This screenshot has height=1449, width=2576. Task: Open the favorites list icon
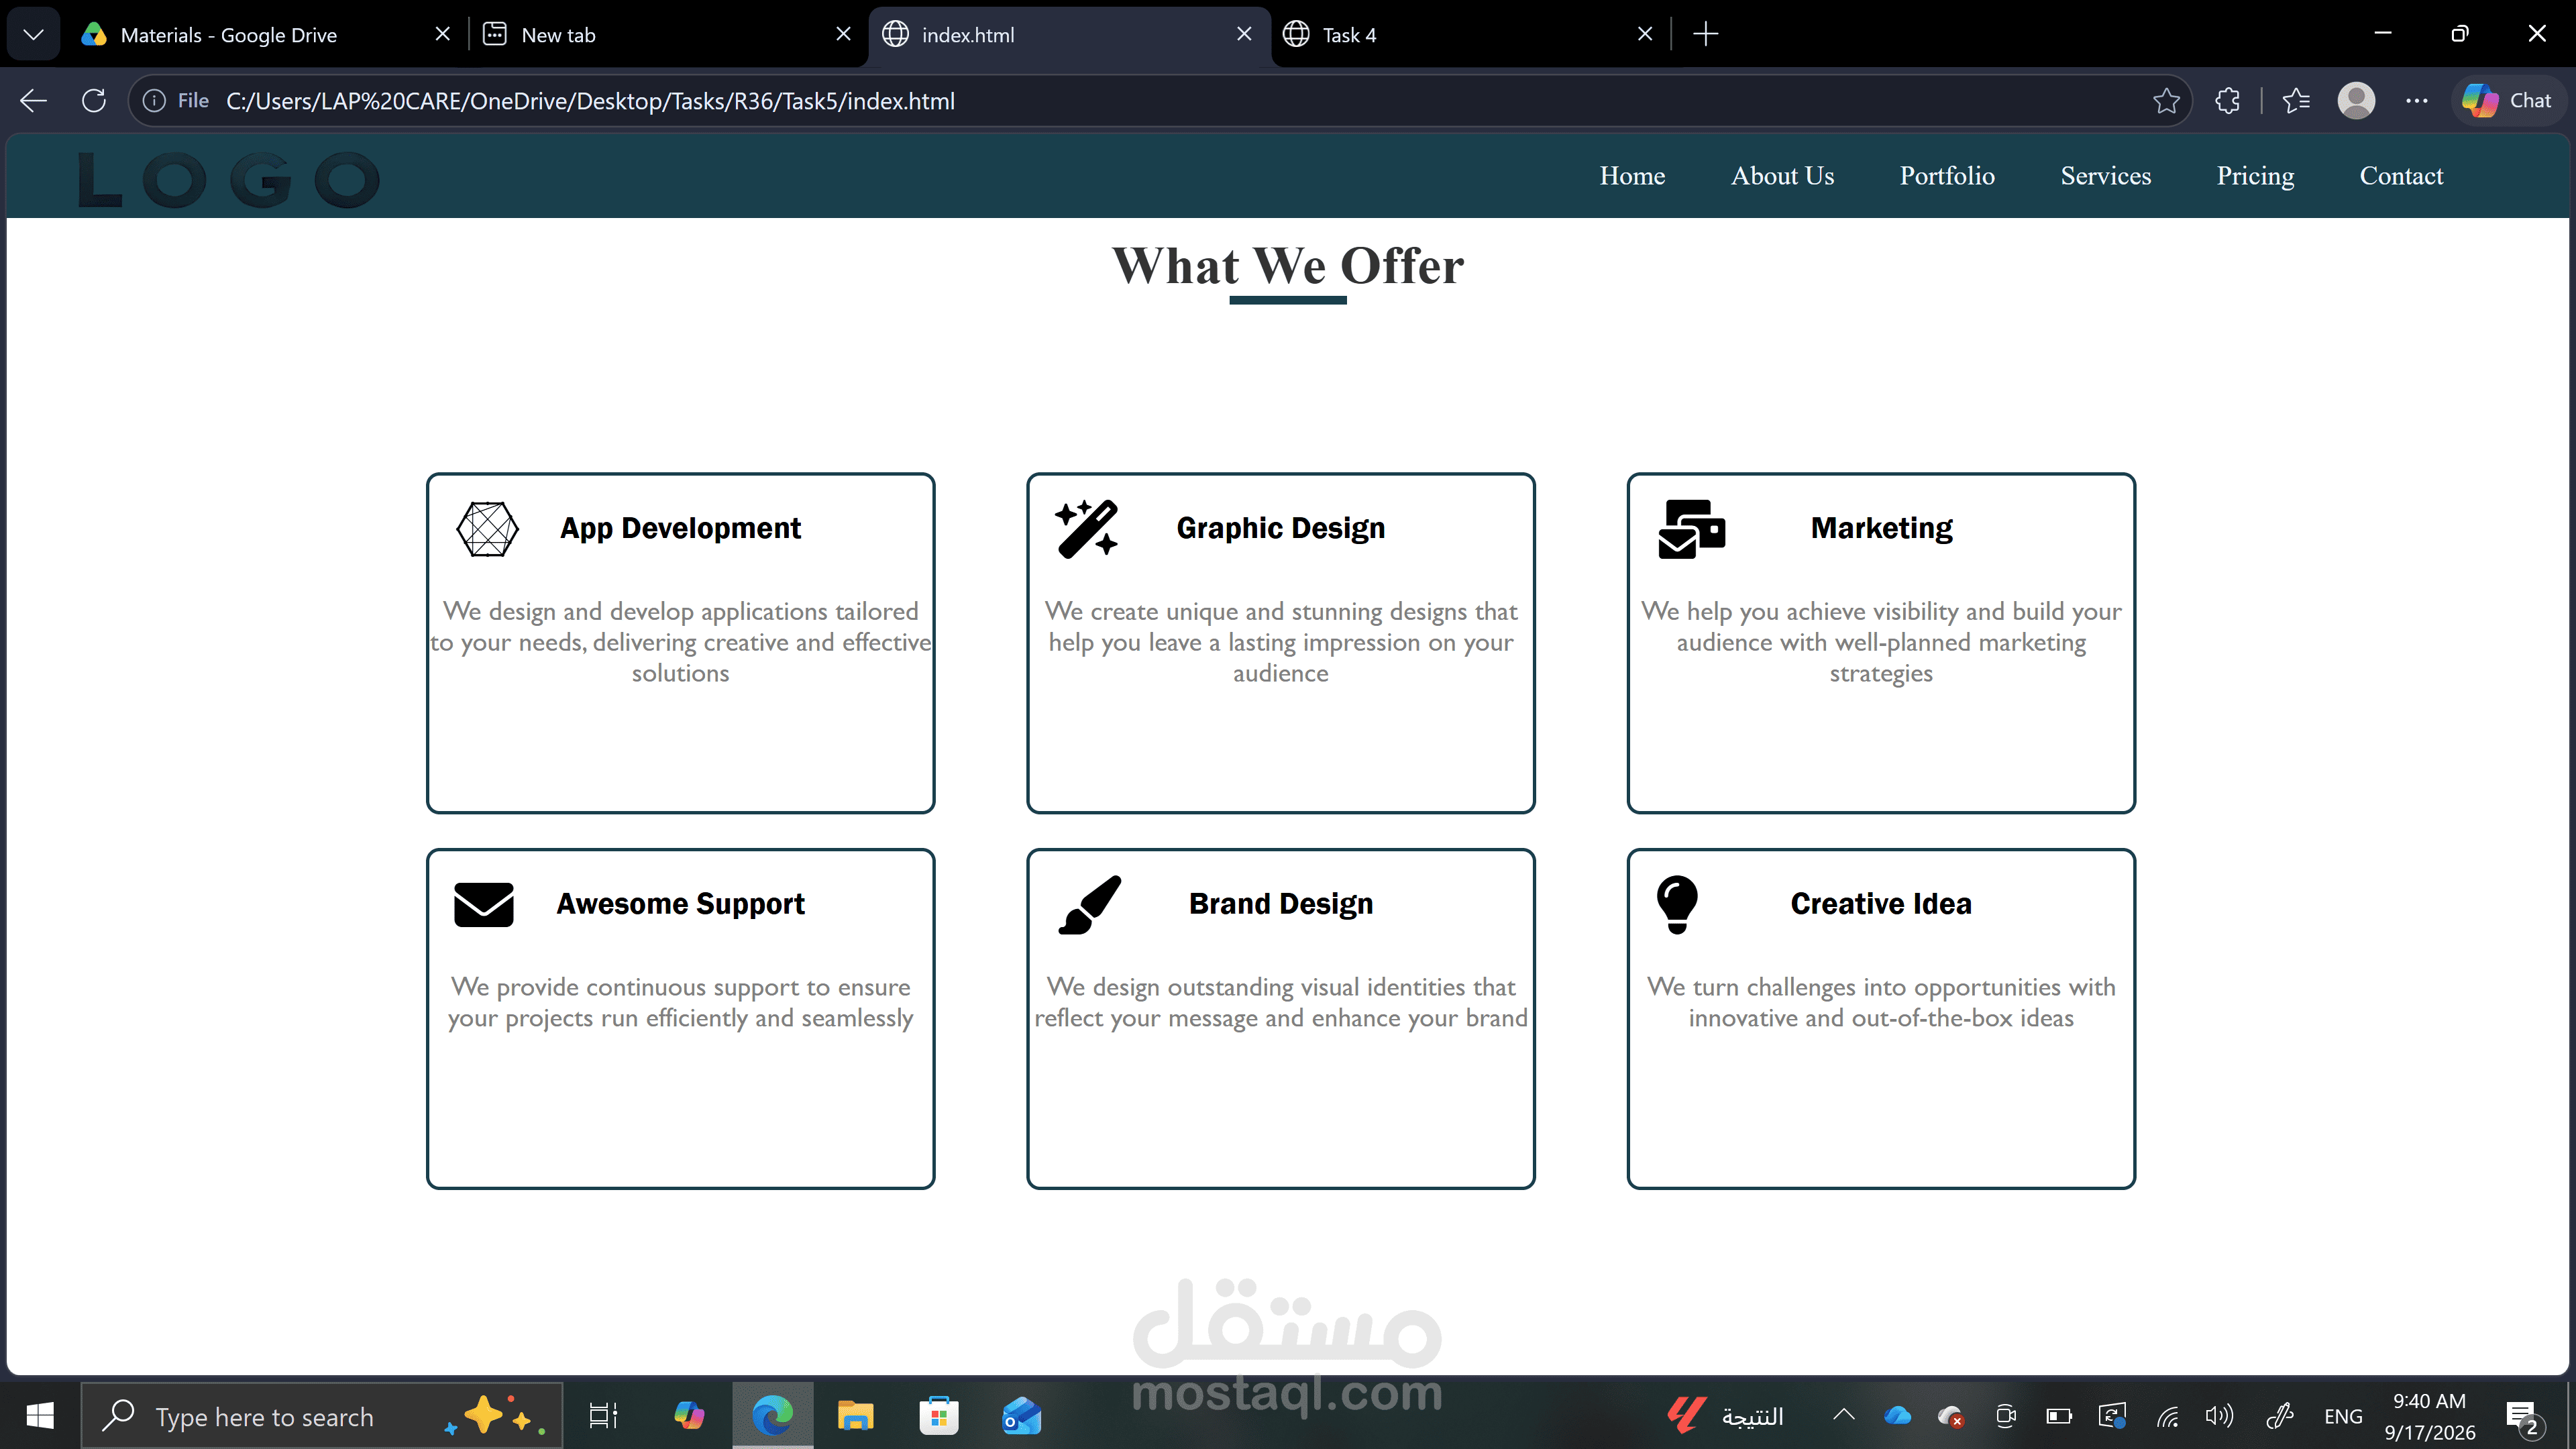[2296, 101]
